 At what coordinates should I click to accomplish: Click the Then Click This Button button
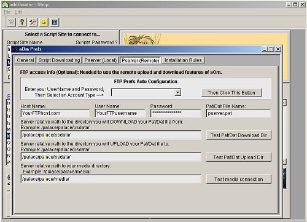[231, 93]
